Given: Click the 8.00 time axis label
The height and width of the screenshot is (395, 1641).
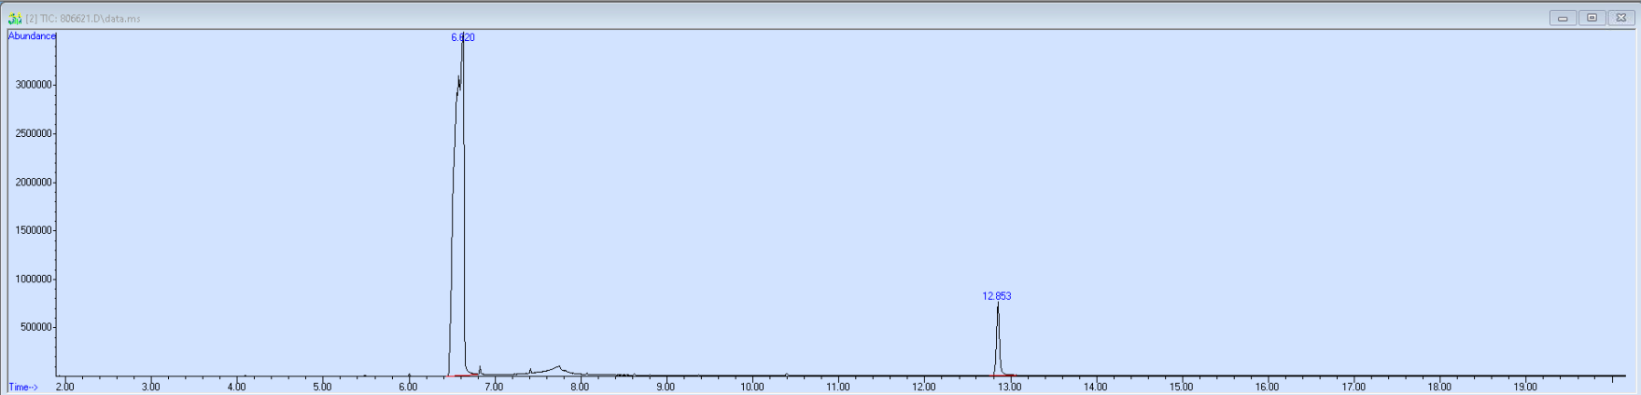Looking at the screenshot, I should [x=581, y=387].
